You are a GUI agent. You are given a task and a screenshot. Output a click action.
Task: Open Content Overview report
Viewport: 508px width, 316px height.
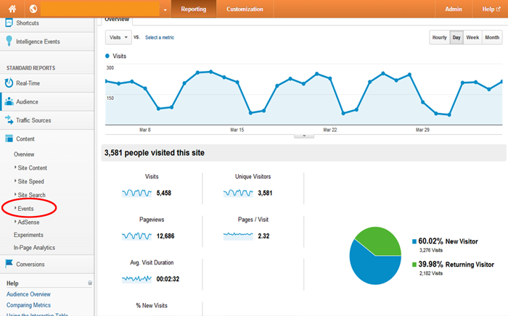pyautogui.click(x=24, y=154)
